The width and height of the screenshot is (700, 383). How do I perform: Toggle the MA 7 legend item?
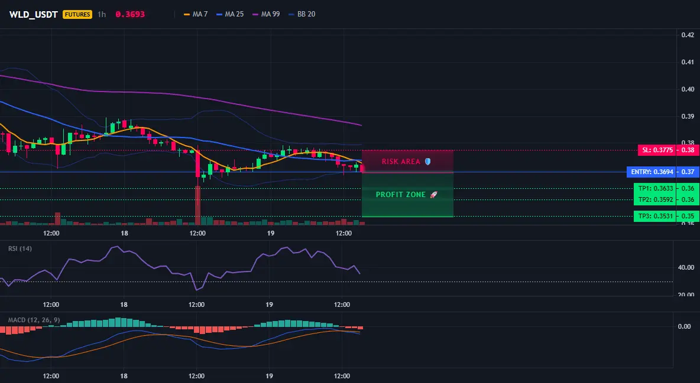(196, 14)
